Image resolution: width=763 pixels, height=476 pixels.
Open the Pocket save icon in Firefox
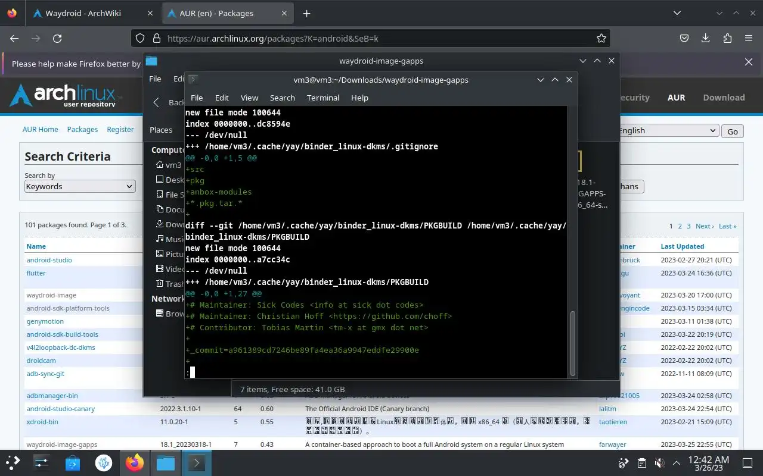coord(685,38)
